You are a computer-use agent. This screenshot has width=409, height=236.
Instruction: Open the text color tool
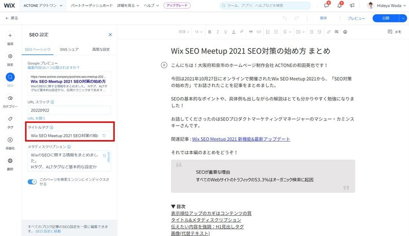(x=234, y=32)
